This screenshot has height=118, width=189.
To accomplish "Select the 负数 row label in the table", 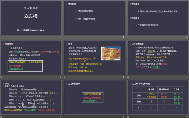I will 139,101.
